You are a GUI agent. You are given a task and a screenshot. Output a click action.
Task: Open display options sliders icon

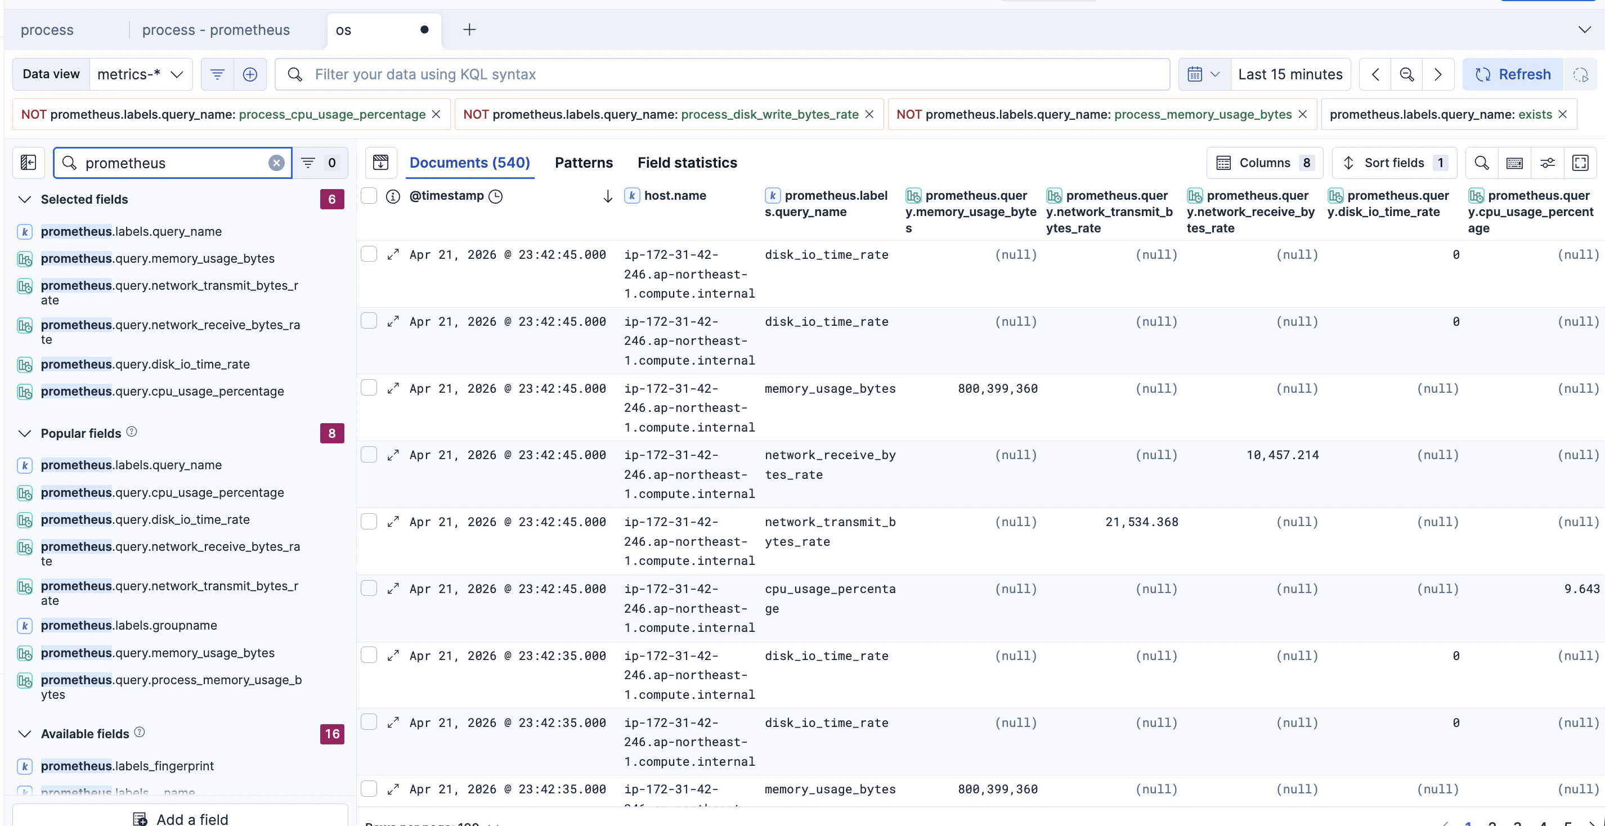click(1548, 163)
